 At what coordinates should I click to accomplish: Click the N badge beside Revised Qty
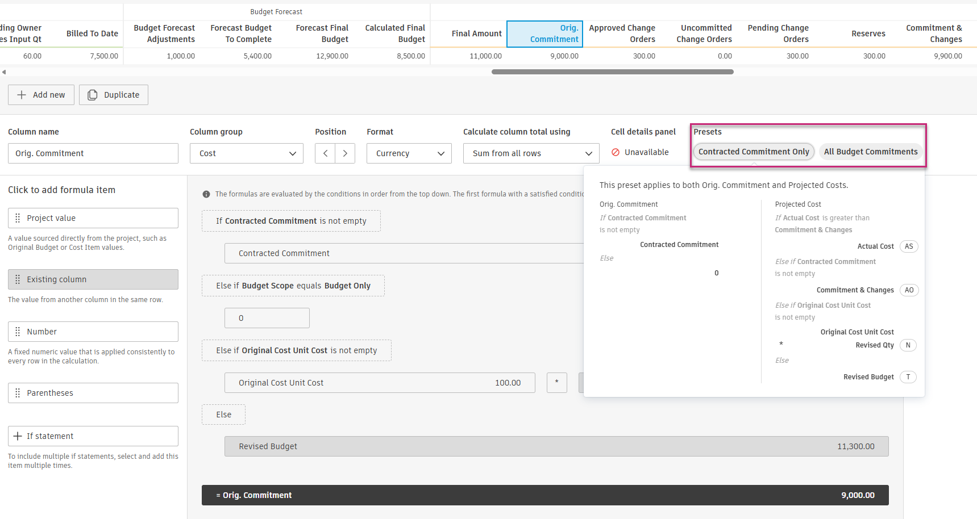tap(908, 345)
